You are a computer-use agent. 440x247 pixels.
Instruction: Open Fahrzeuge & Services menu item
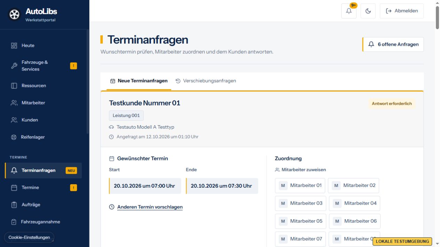pos(43,66)
